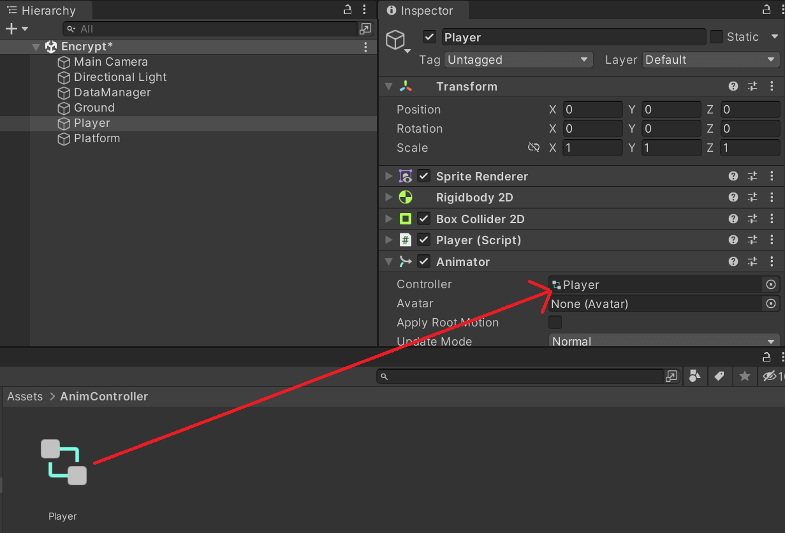
Task: Disable the Player (Script) component checkbox
Action: tap(424, 240)
